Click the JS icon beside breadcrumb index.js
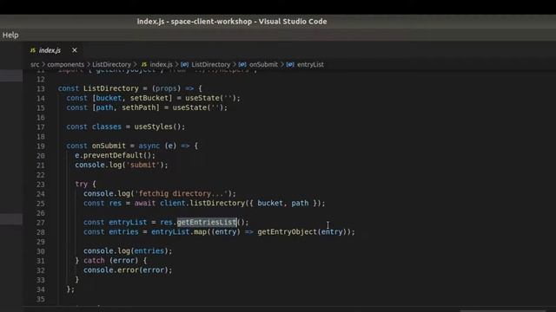 [144, 64]
